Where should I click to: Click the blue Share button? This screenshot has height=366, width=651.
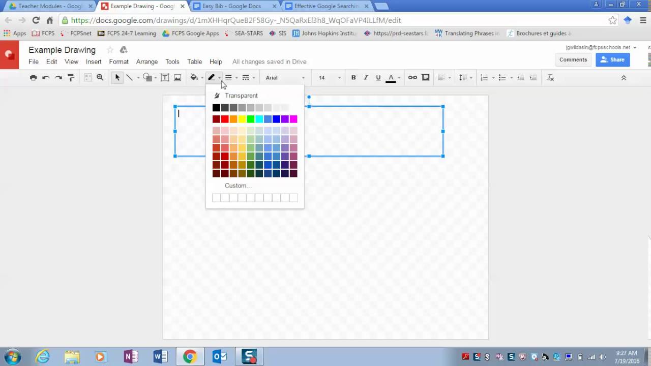612,59
